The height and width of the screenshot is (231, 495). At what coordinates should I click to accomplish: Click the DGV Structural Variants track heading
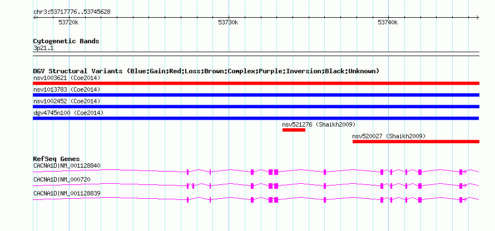click(206, 71)
